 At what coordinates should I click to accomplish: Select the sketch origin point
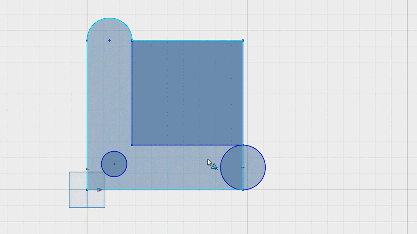[87, 190]
